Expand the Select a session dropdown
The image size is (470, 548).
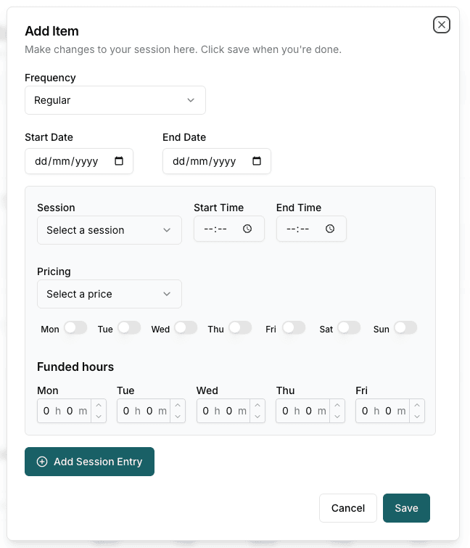pyautogui.click(x=109, y=230)
